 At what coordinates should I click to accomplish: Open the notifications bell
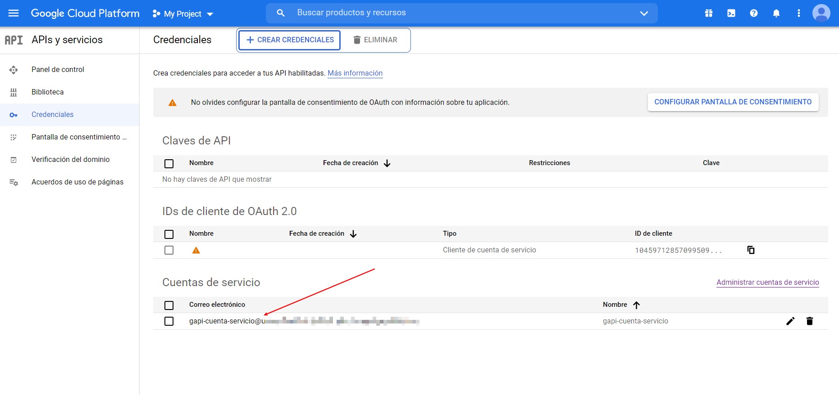point(776,13)
